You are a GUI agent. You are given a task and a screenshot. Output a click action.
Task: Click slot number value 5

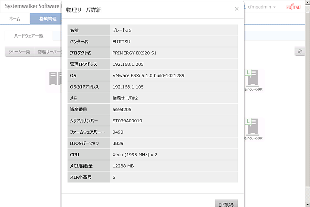coord(114,177)
